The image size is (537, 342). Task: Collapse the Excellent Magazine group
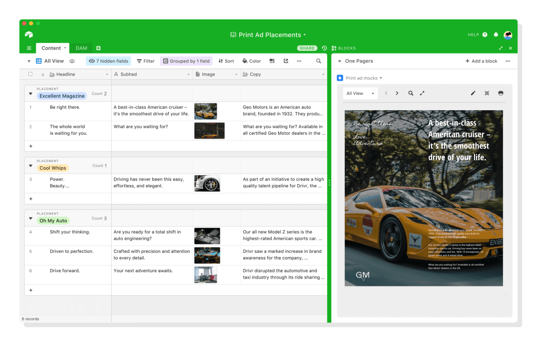30,94
